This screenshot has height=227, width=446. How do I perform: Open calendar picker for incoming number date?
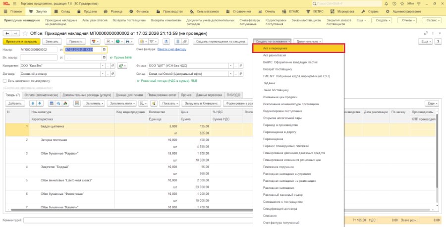tap(105, 57)
